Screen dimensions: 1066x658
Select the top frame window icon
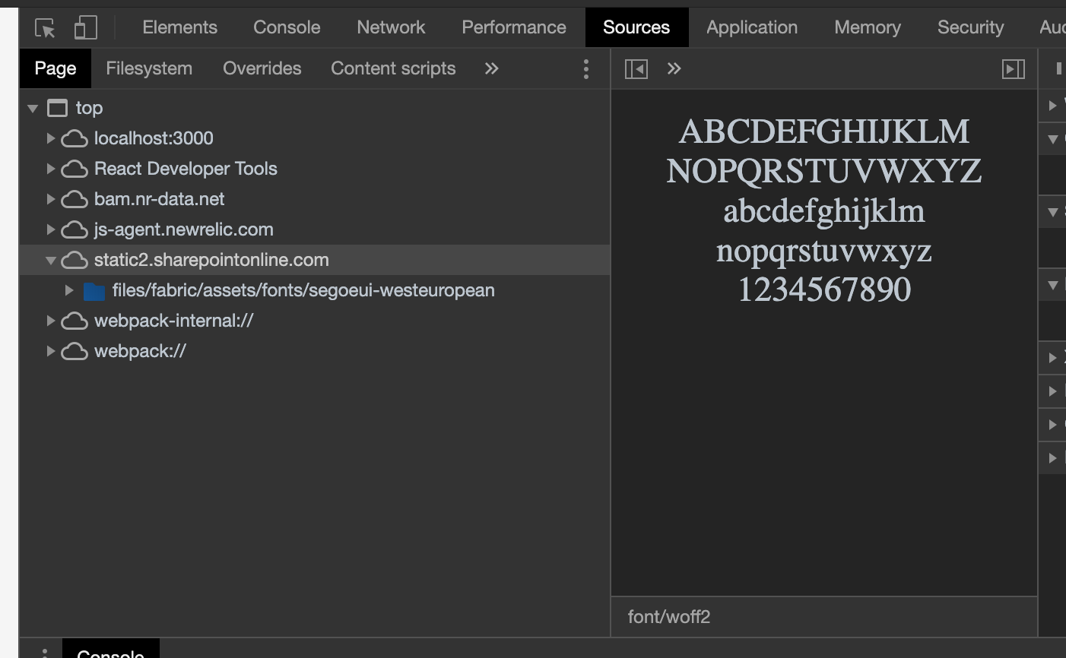[x=57, y=108]
